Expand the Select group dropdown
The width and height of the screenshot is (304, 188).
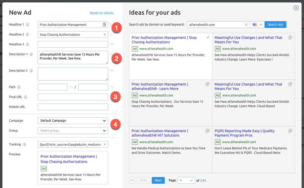click(73, 131)
